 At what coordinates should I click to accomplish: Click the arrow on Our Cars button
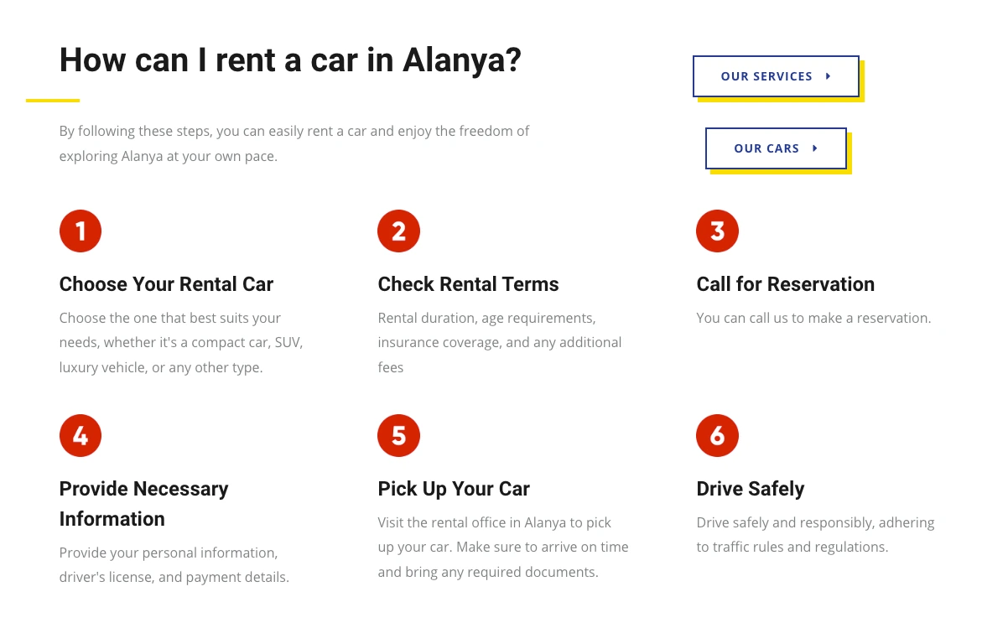(815, 148)
